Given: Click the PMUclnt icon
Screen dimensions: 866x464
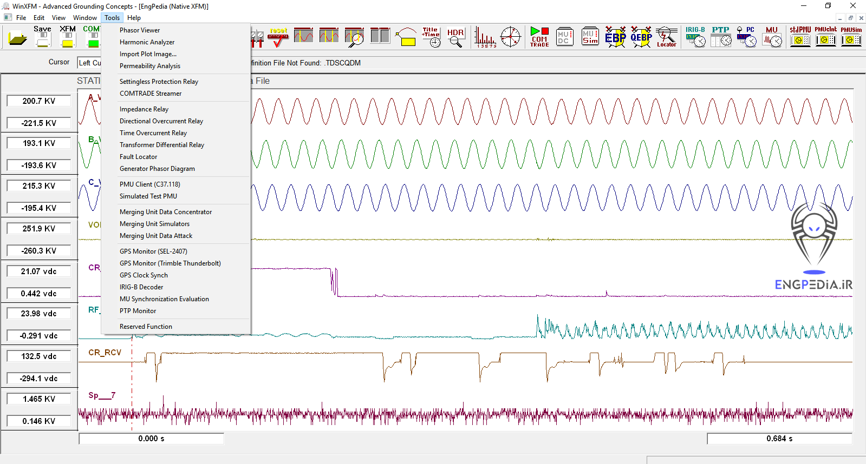Looking at the screenshot, I should 825,37.
